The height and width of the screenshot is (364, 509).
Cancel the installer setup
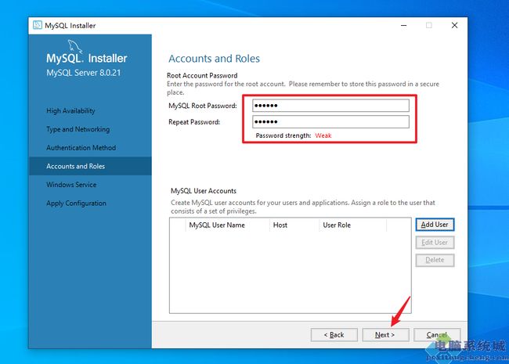(x=437, y=335)
